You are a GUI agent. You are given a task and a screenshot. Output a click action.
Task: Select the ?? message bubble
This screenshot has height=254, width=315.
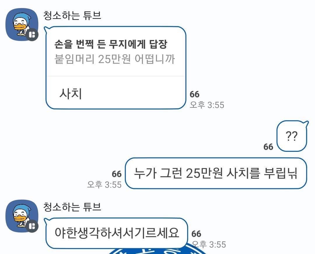pyautogui.click(x=292, y=136)
